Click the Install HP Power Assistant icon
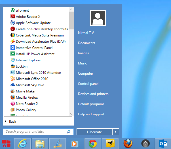Image resolution: width=171 pixels, height=149 pixels. [13, 54]
